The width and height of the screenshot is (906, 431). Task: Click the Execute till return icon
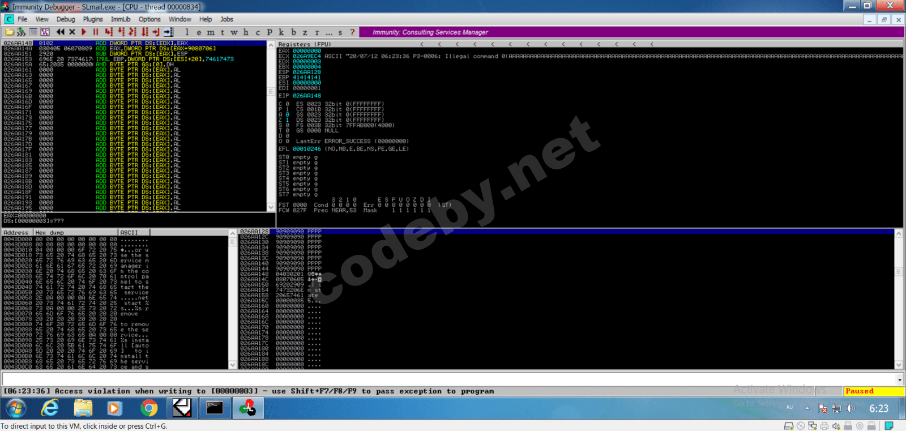(156, 32)
